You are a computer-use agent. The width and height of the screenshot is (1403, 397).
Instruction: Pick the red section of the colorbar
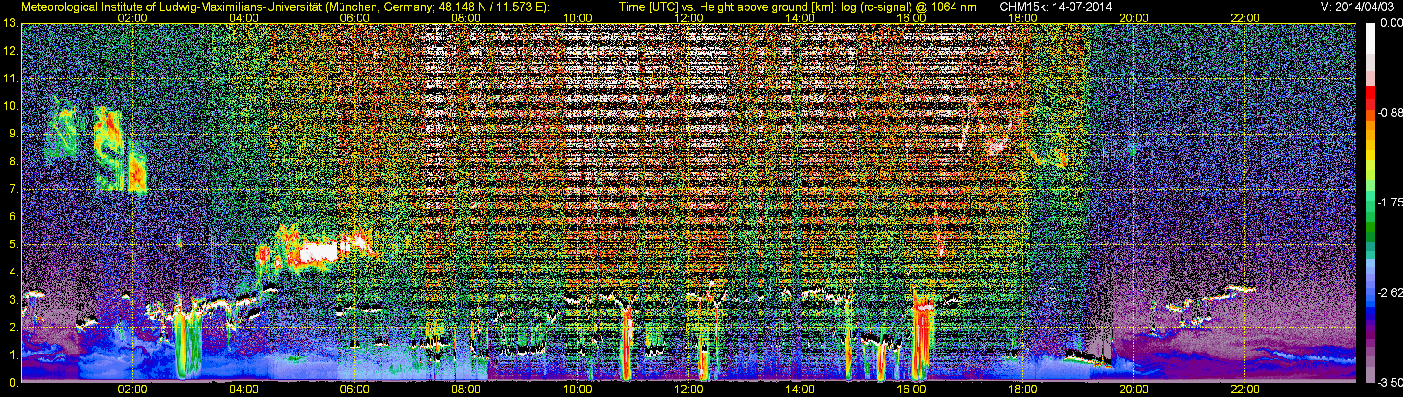point(1370,98)
